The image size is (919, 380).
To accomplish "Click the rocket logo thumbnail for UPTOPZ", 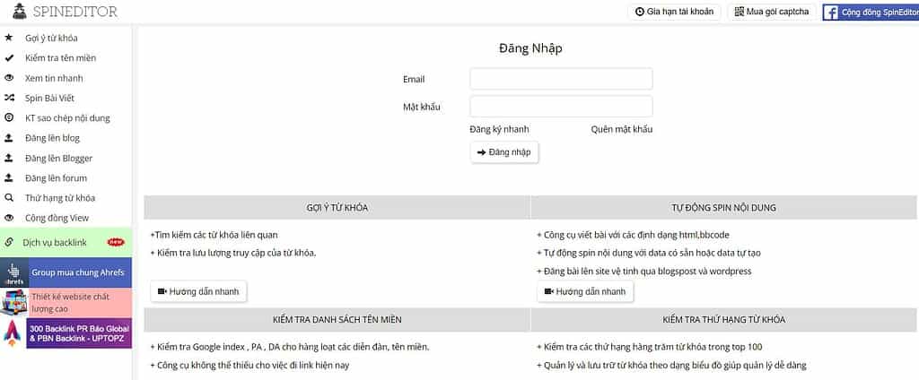I will [x=13, y=333].
